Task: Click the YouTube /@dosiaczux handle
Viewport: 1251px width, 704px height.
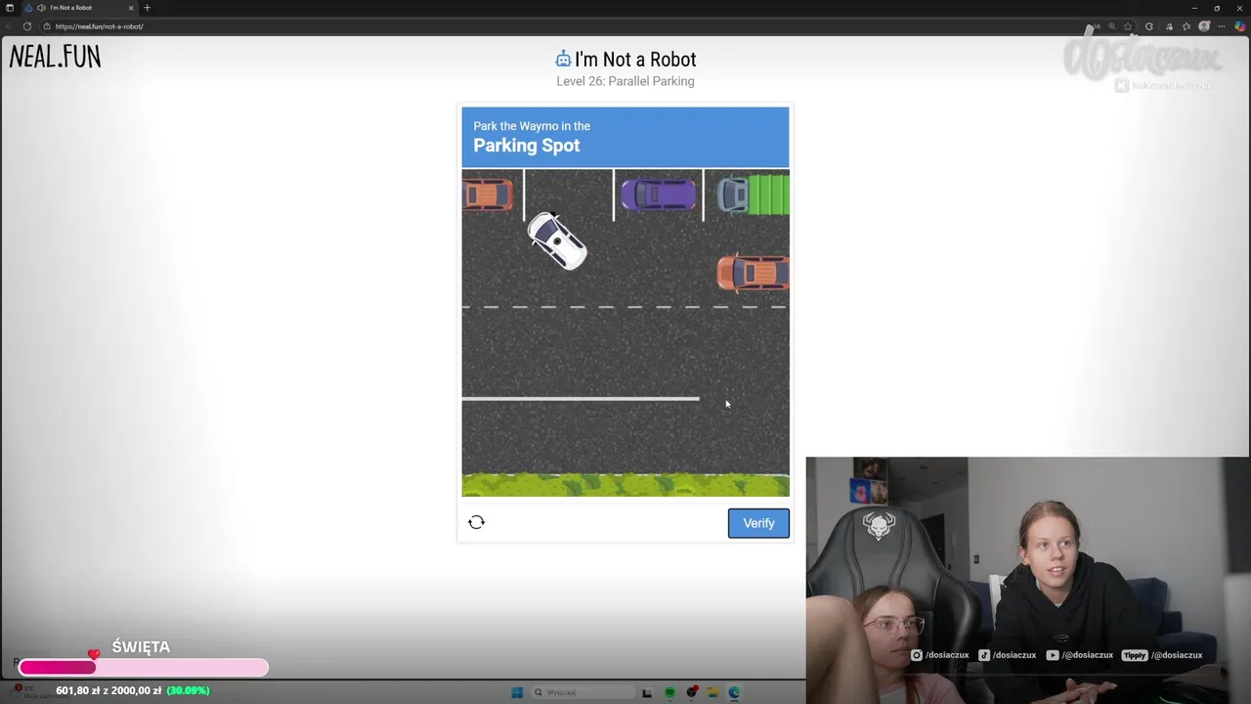Action: tap(1080, 655)
